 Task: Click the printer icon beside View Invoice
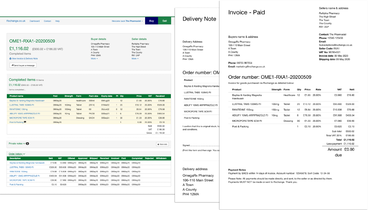click(10, 59)
